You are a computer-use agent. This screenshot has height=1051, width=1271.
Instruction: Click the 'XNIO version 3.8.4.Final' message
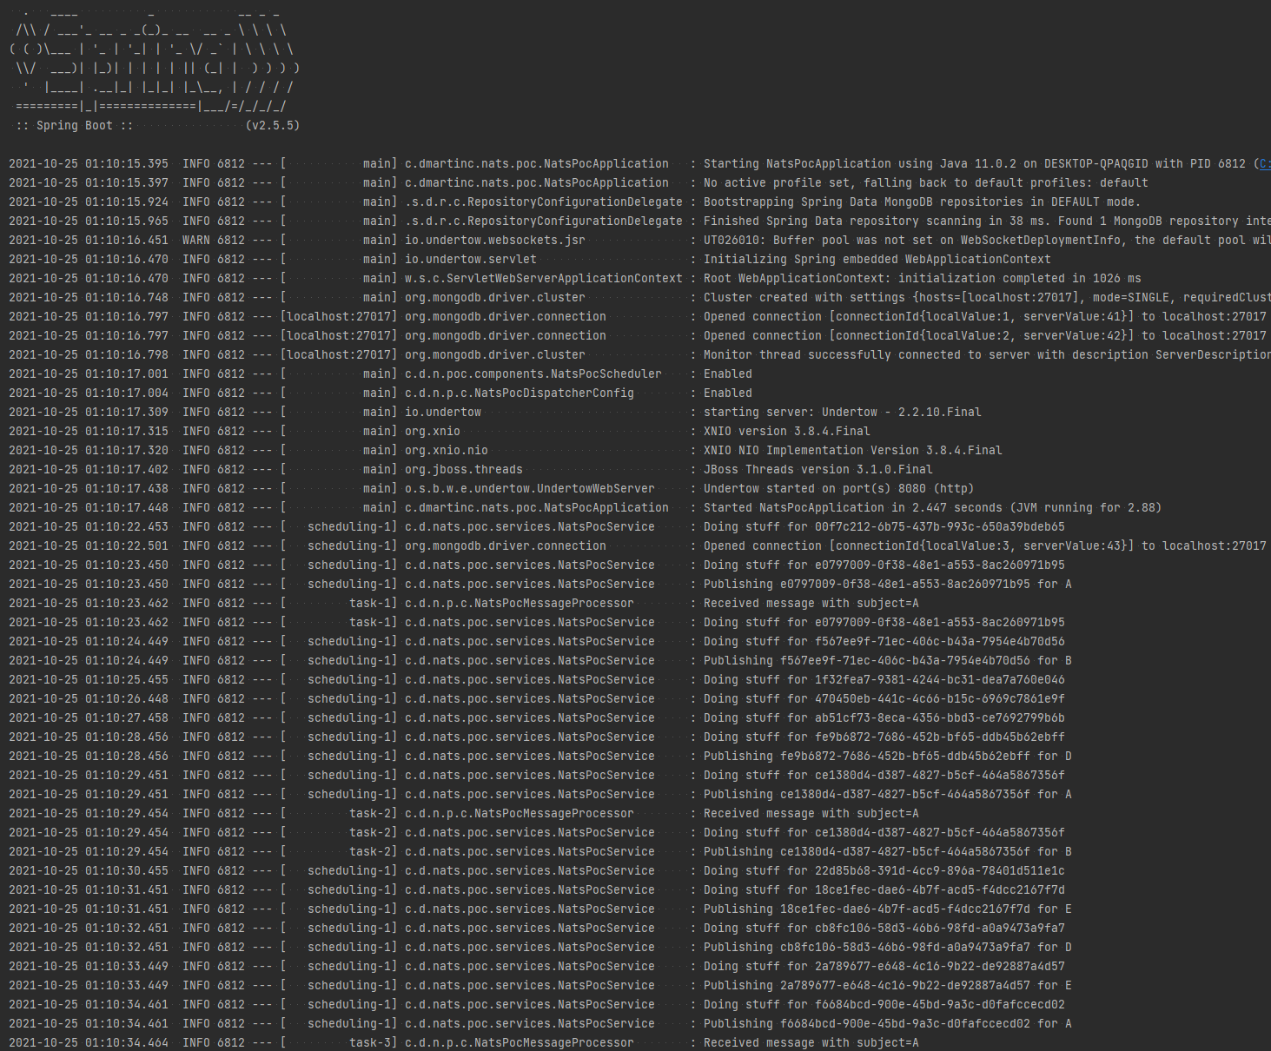click(x=787, y=432)
